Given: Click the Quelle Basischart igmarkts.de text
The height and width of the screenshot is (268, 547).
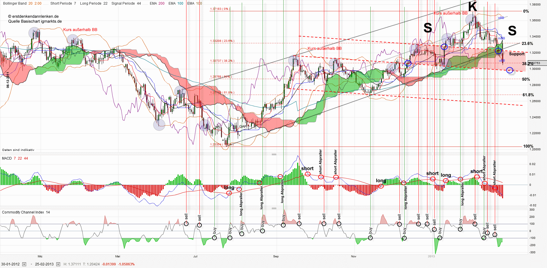Looking at the screenshot, I should coord(35,21).
